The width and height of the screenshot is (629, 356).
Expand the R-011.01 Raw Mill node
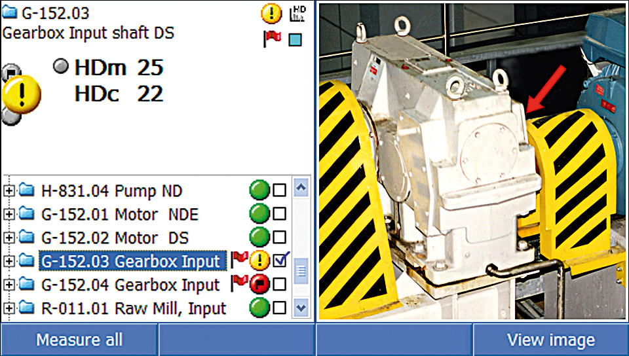(9, 308)
